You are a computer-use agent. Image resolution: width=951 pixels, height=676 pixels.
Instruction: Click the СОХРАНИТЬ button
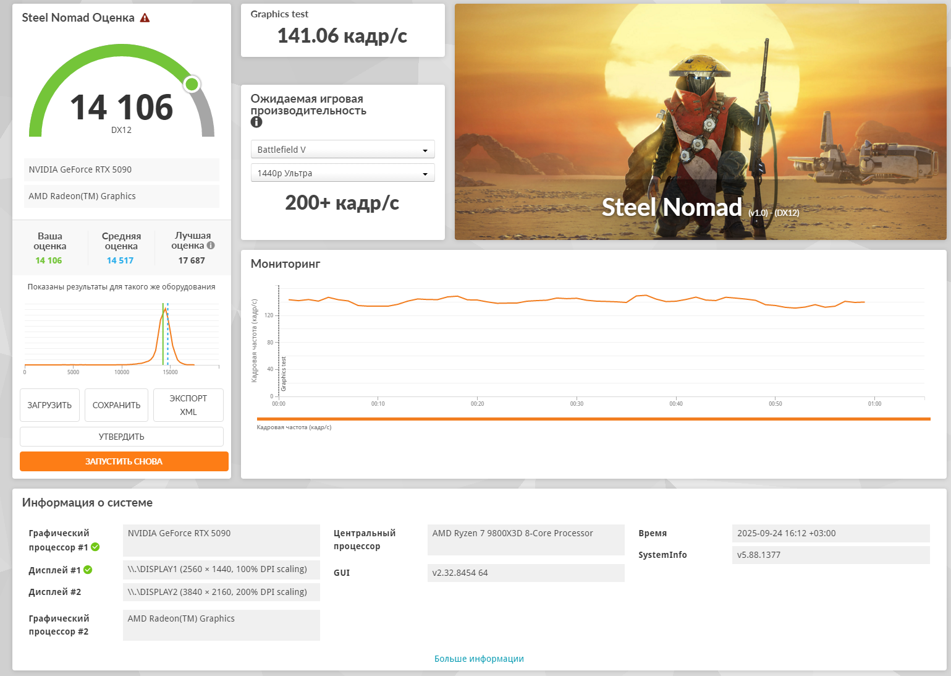[x=116, y=405]
